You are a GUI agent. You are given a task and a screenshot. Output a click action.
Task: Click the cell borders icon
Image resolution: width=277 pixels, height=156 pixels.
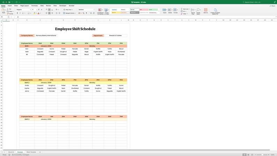pos(29,13)
